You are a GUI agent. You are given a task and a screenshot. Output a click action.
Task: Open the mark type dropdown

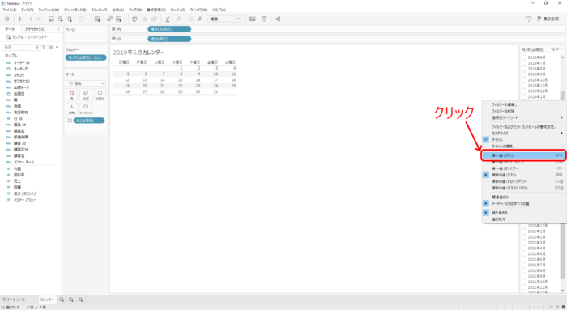[86, 83]
